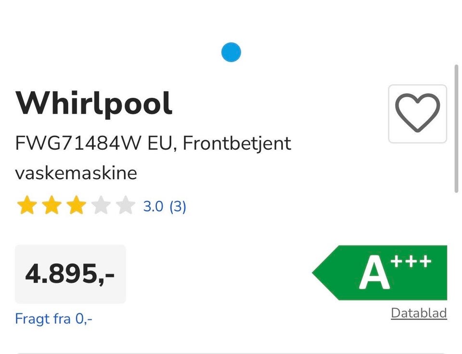Click the 4.895,- price box
Screen dimensions: 462x354
coord(70,274)
